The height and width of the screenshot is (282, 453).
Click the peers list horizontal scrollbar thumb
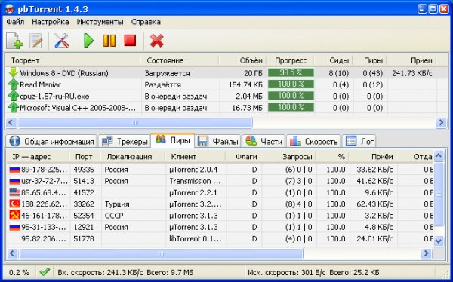[x=161, y=253]
